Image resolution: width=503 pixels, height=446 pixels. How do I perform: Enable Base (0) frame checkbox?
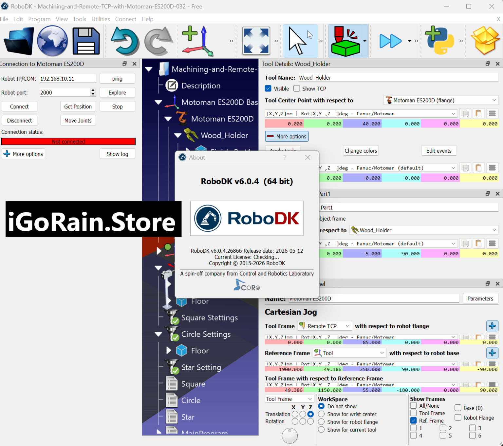(458, 408)
